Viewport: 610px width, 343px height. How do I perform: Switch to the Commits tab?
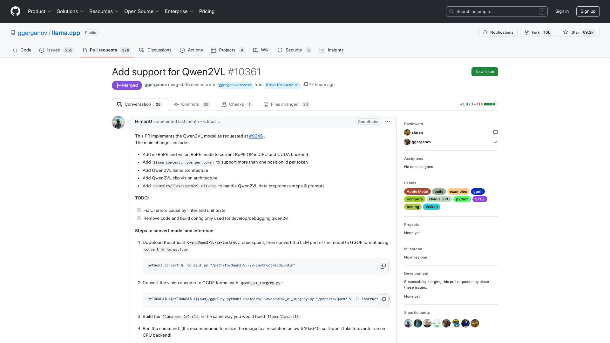[x=192, y=104]
